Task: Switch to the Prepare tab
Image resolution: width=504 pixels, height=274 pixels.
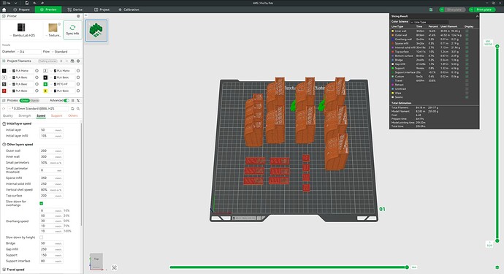Action: 21,9
